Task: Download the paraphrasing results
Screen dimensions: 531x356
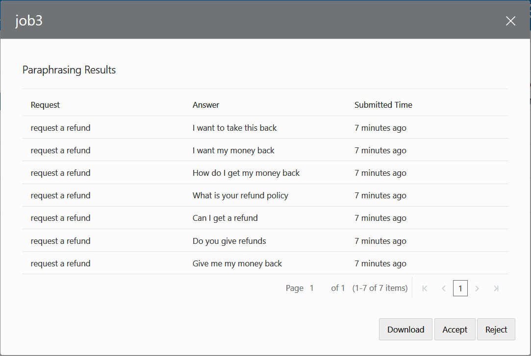Action: click(x=405, y=329)
